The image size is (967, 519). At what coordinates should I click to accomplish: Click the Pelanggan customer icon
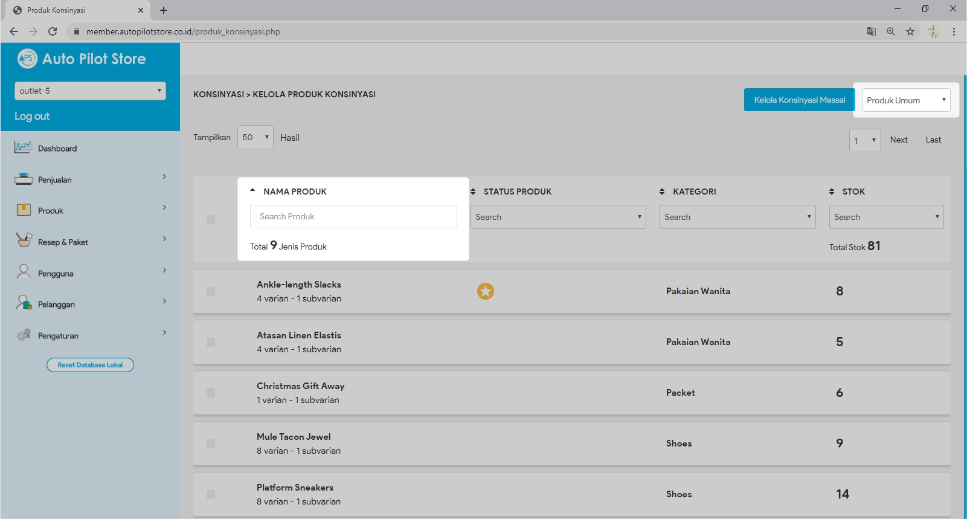24,303
